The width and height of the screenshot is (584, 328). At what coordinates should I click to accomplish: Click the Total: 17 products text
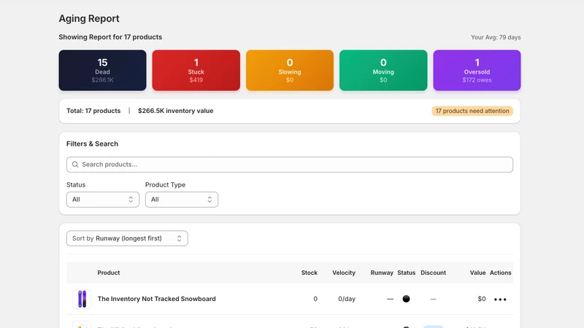93,111
